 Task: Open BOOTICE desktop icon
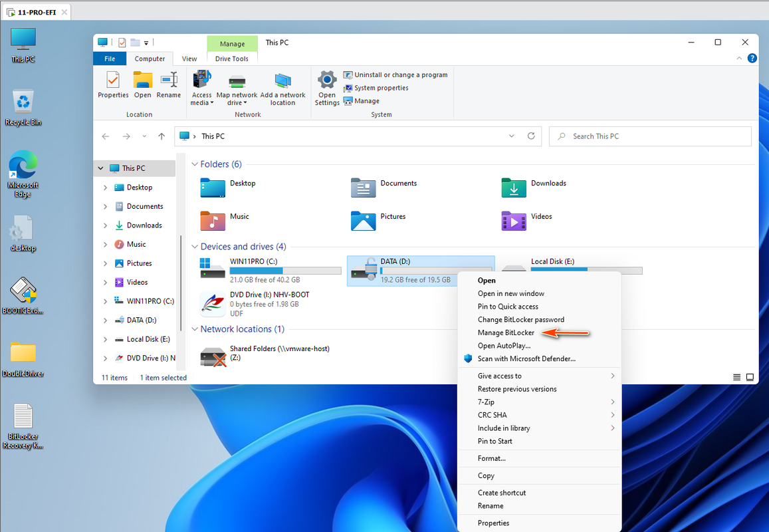pos(23,295)
